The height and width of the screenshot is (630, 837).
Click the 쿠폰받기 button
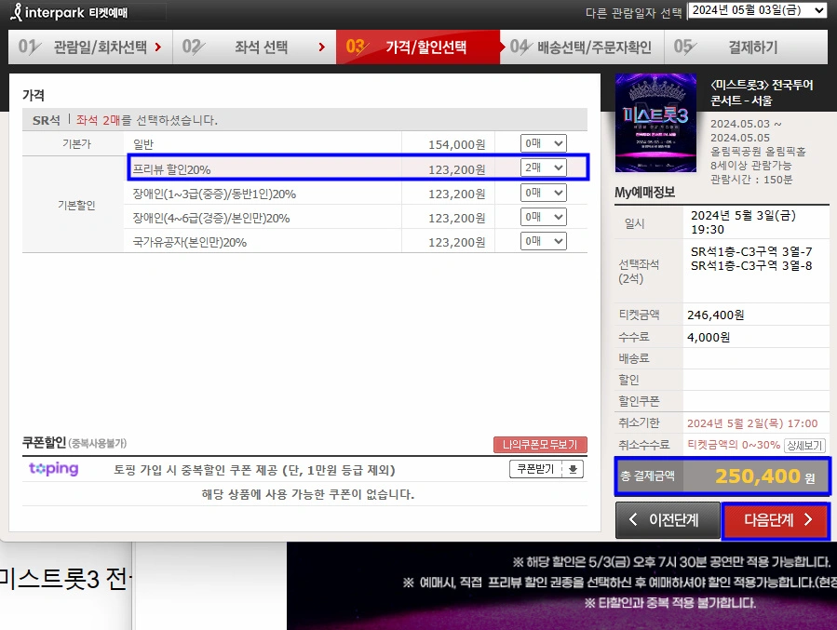pos(535,469)
